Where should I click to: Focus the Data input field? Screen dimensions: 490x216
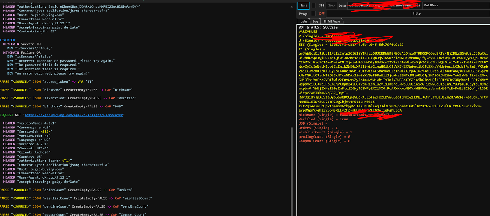(x=384, y=5)
